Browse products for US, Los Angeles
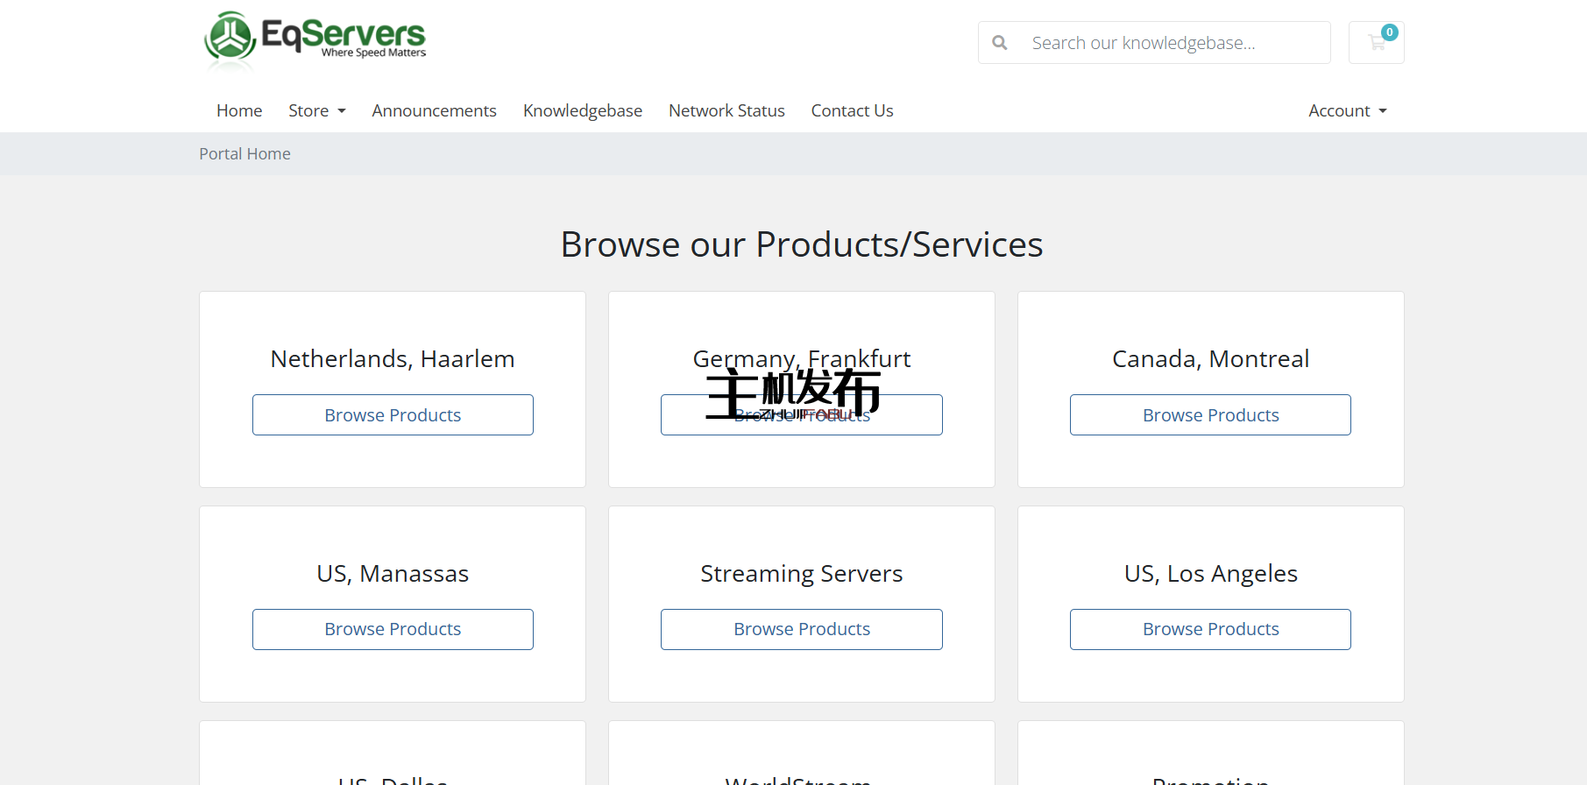1587x785 pixels. (x=1210, y=629)
